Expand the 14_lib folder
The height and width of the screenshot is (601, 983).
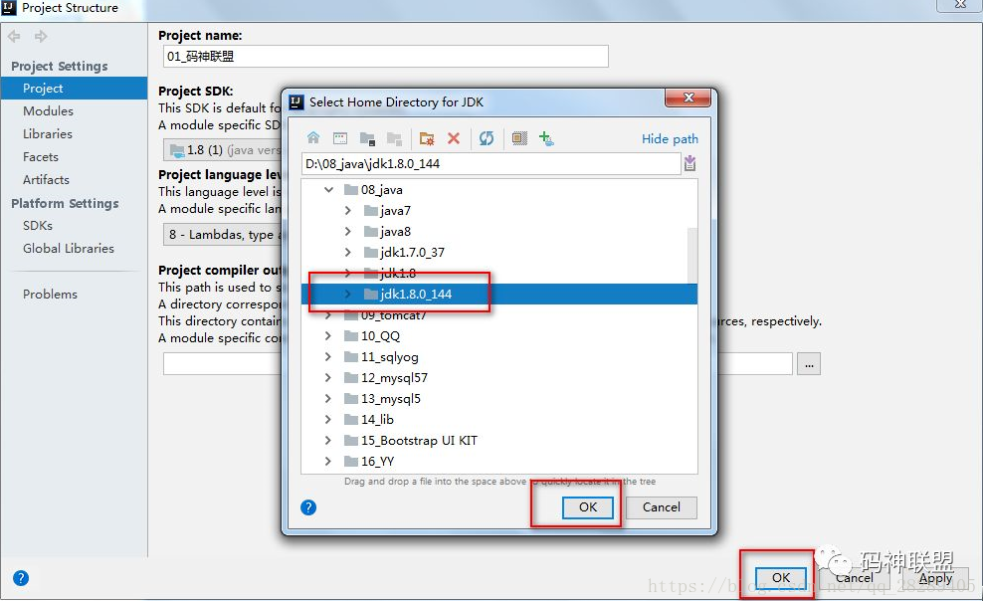(x=328, y=419)
